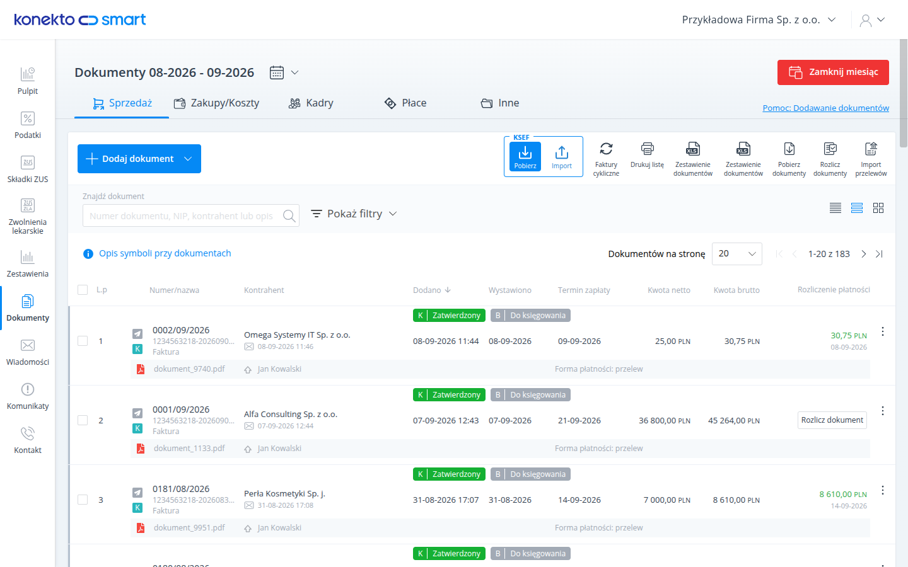
Task: Open documents-per-page dropdown
Action: pos(737,254)
